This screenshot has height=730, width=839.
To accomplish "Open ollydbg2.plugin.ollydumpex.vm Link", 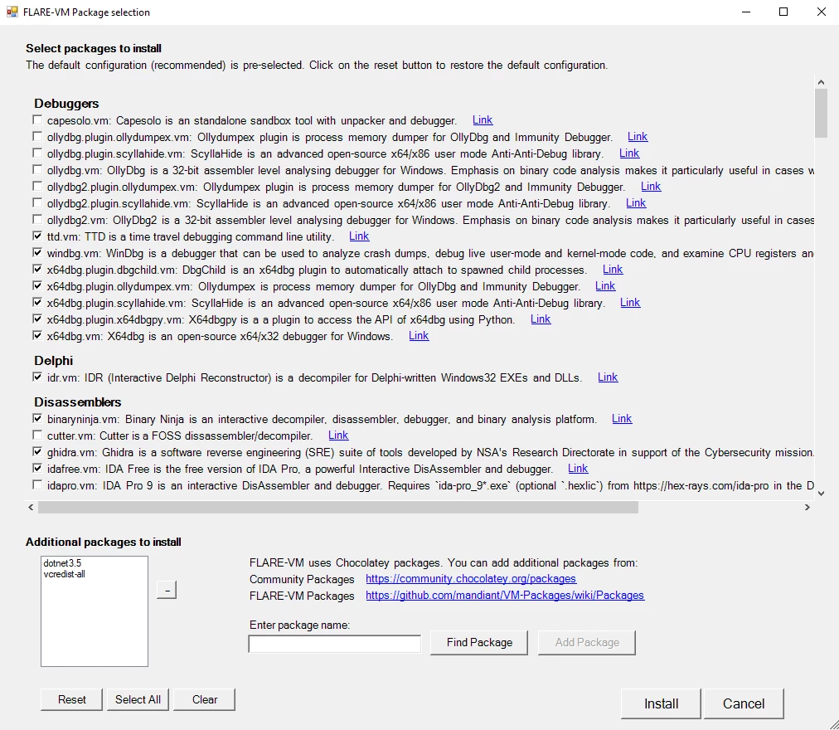I will (x=651, y=187).
